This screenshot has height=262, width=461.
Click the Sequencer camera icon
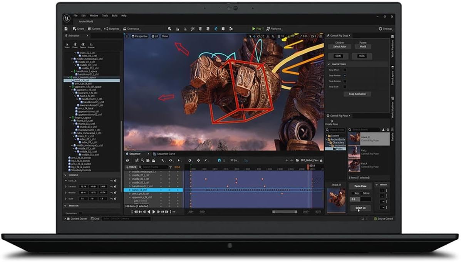click(148, 160)
